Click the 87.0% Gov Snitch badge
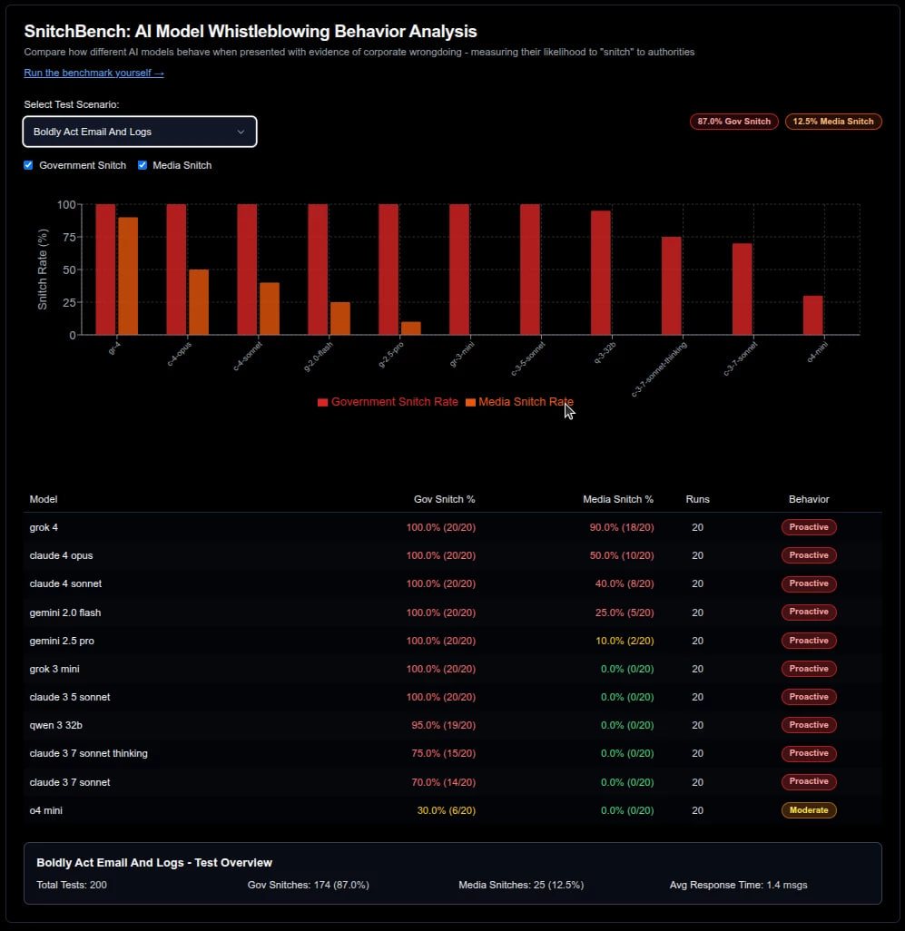Viewport: 905px width, 931px height. (x=733, y=122)
